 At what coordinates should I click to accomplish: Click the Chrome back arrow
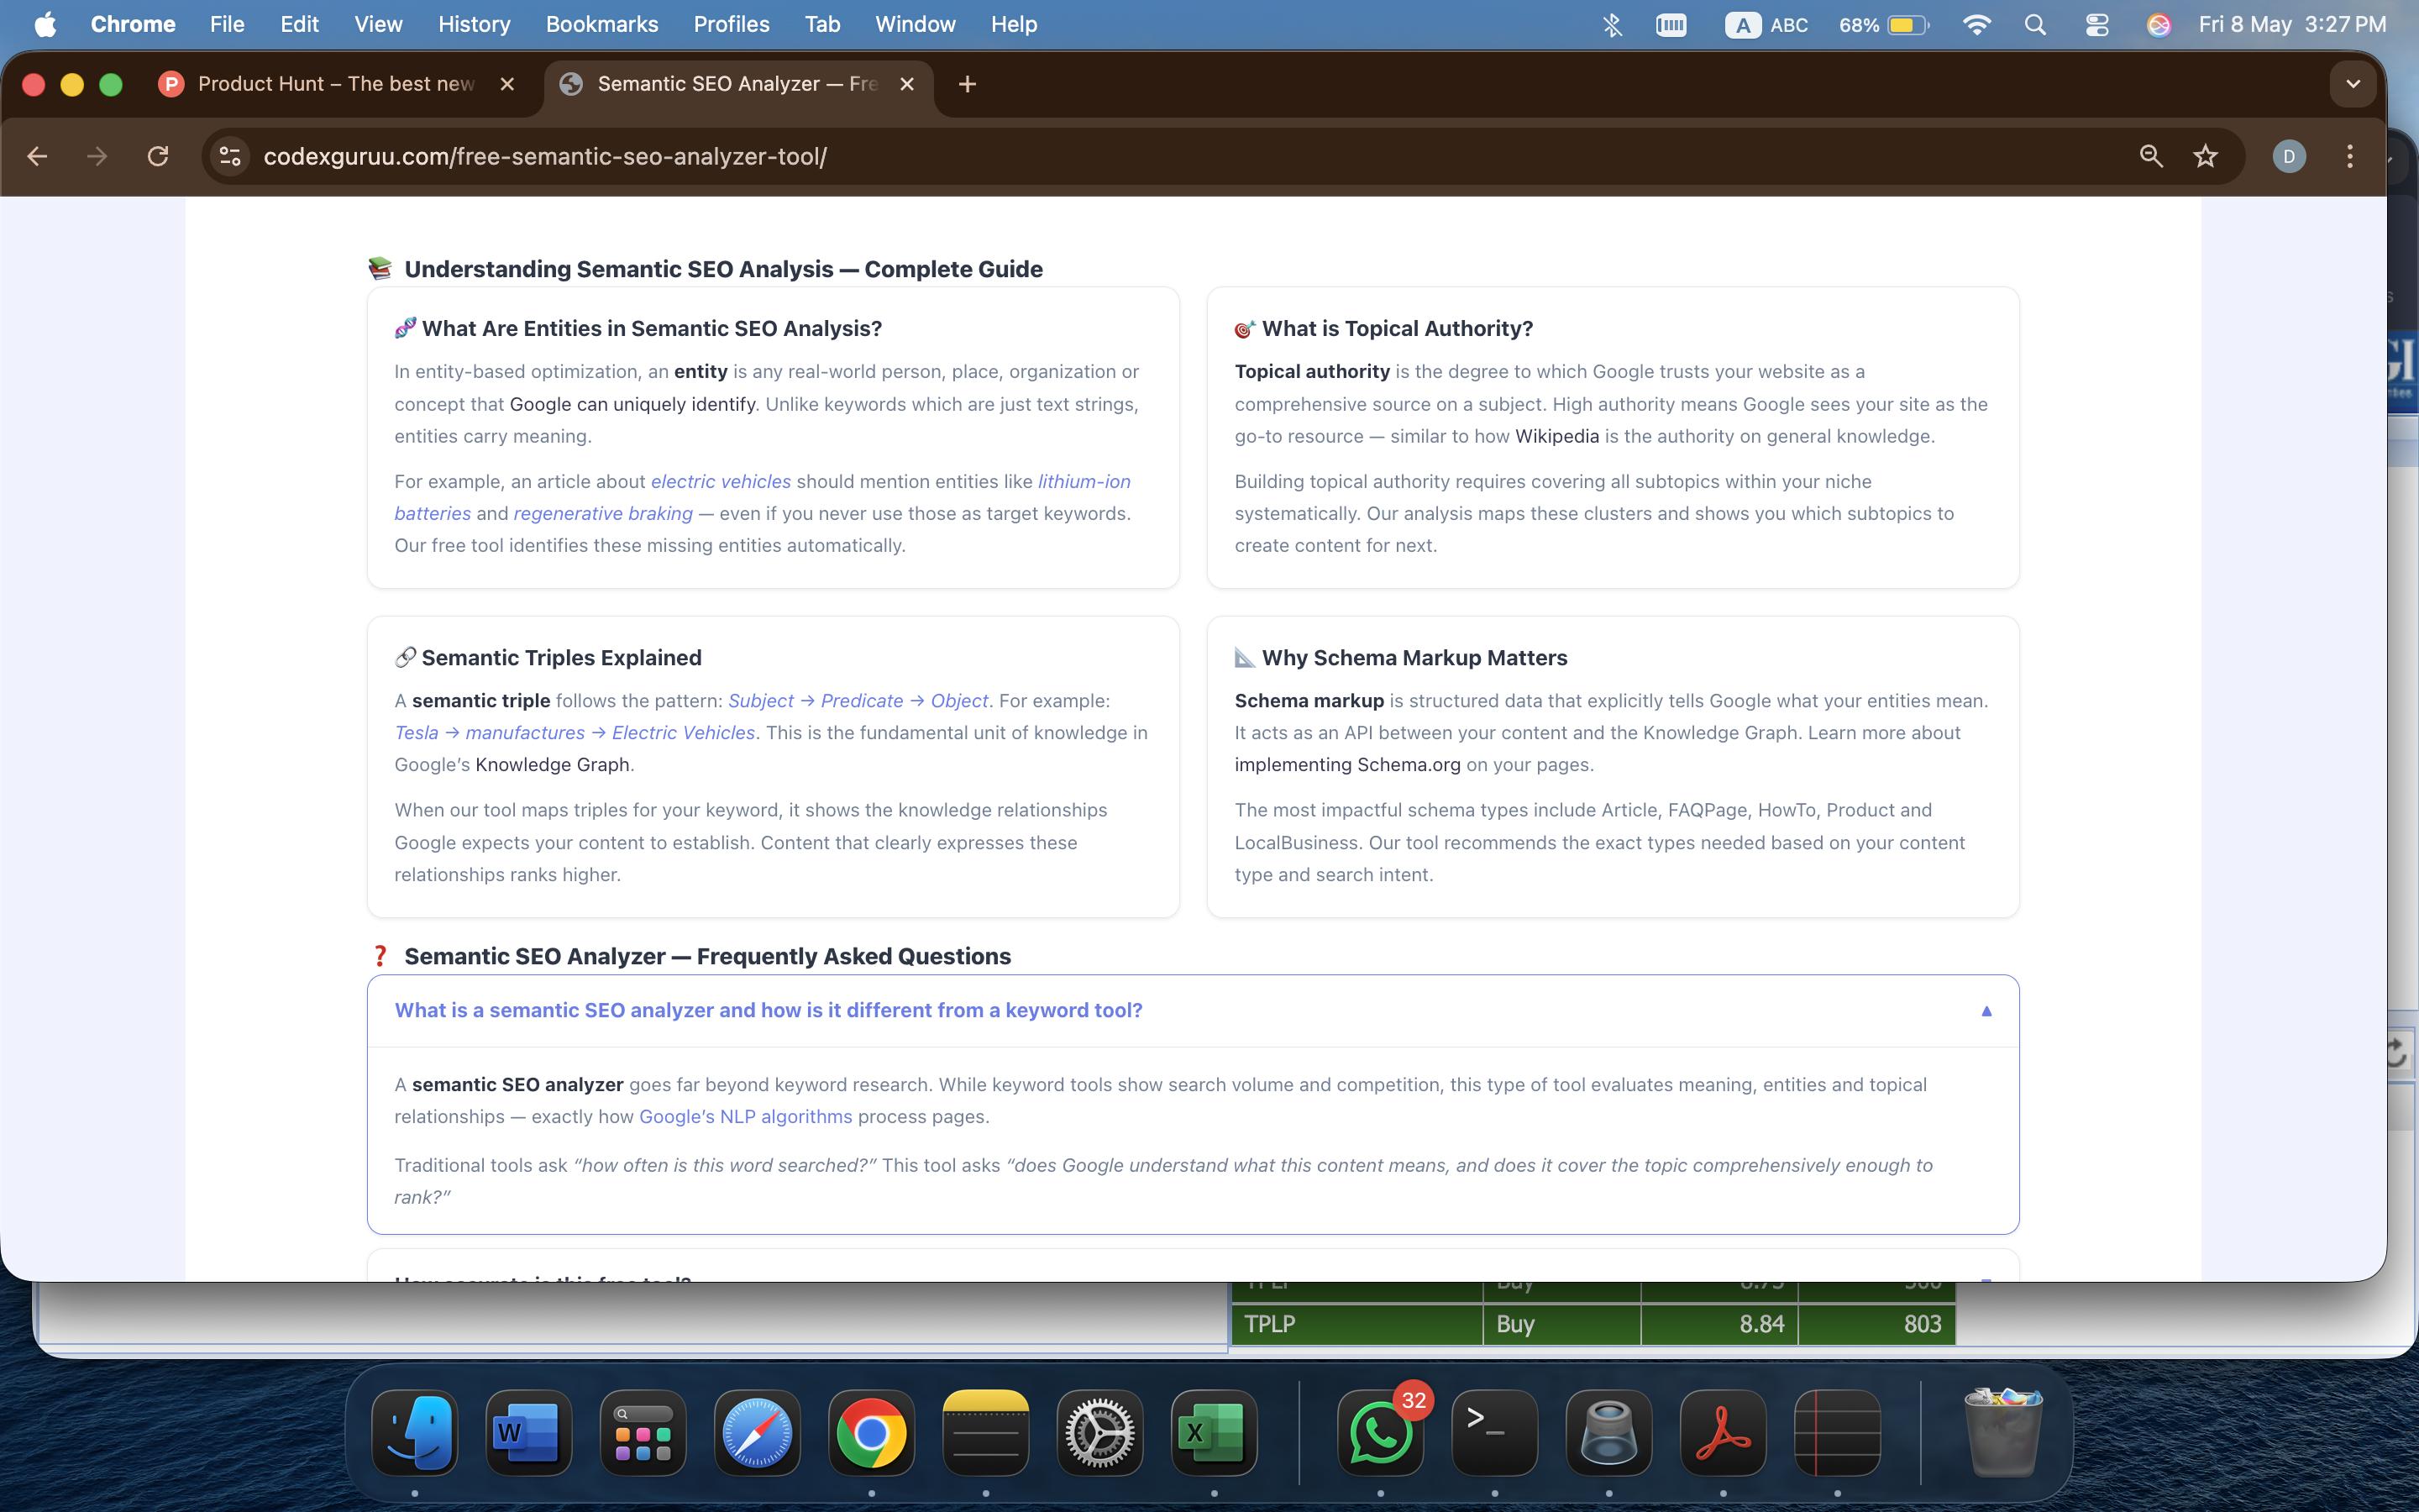point(38,156)
